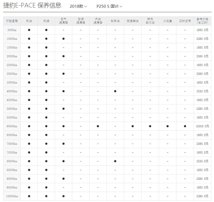Click the 3230.0元 price in 40000km row

point(202,91)
